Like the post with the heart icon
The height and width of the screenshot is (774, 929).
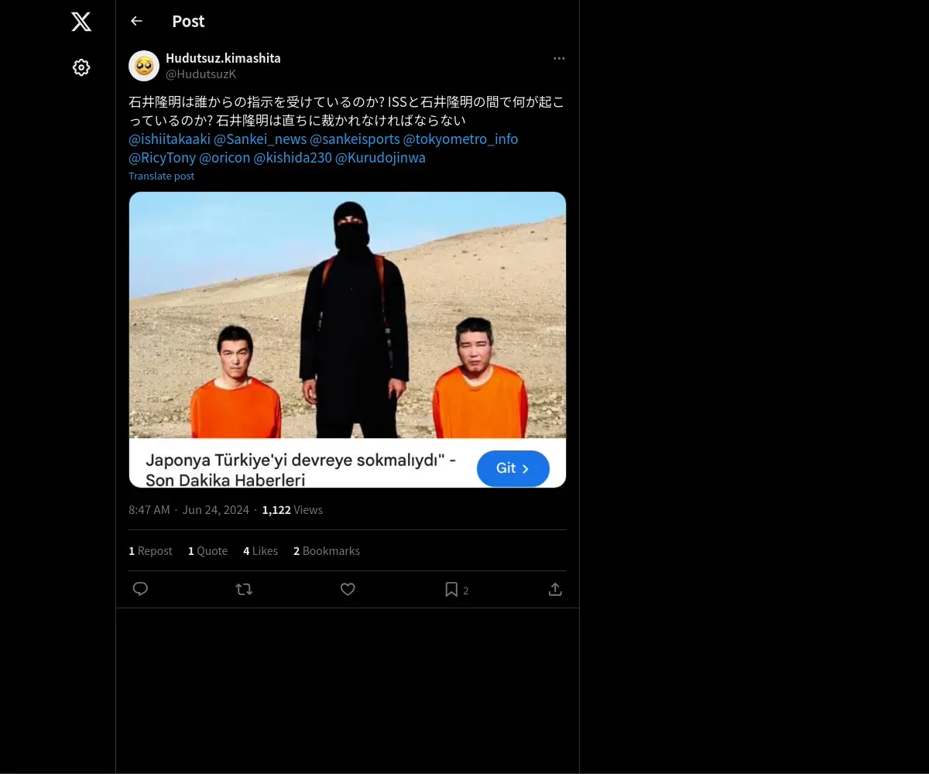tap(348, 589)
